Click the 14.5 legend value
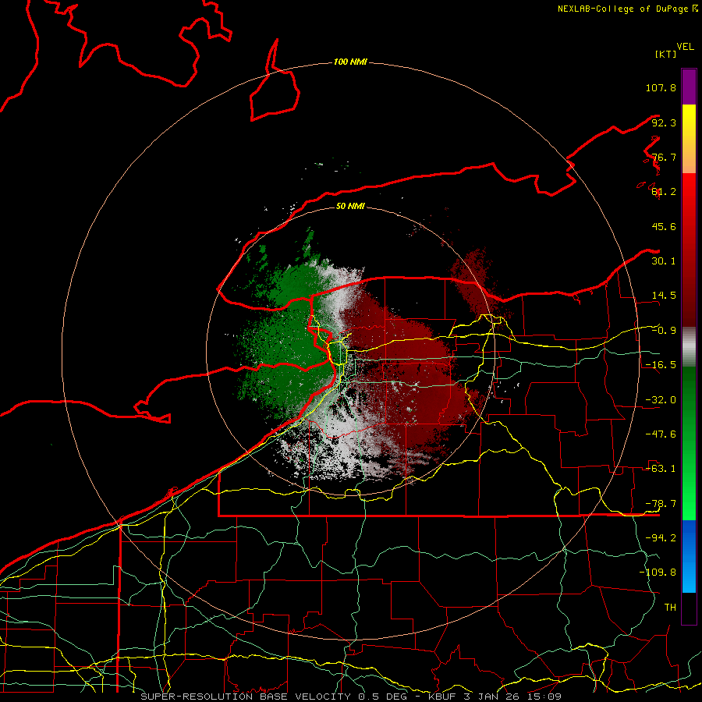This screenshot has width=702, height=702. pyautogui.click(x=664, y=296)
